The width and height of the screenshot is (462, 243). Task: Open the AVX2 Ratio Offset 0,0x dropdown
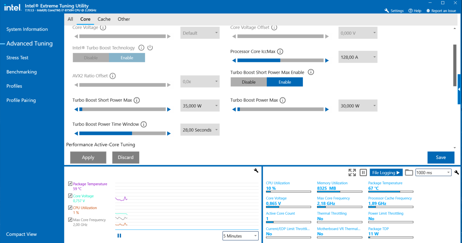pyautogui.click(x=200, y=82)
